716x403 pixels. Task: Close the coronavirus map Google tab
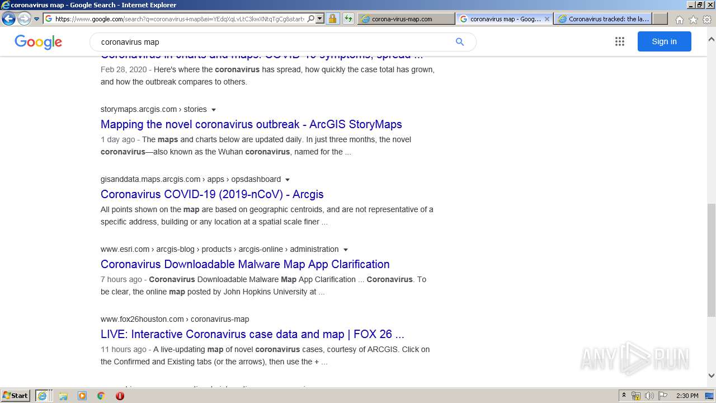(547, 18)
